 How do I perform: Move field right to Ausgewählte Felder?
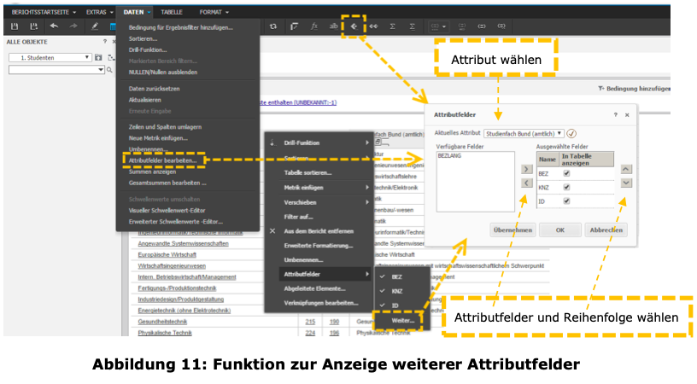[526, 169]
